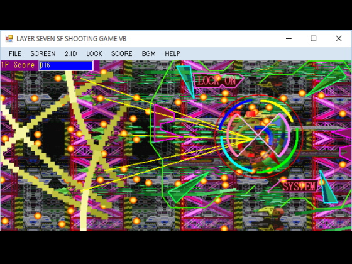Click the 1P Score label

(18, 65)
